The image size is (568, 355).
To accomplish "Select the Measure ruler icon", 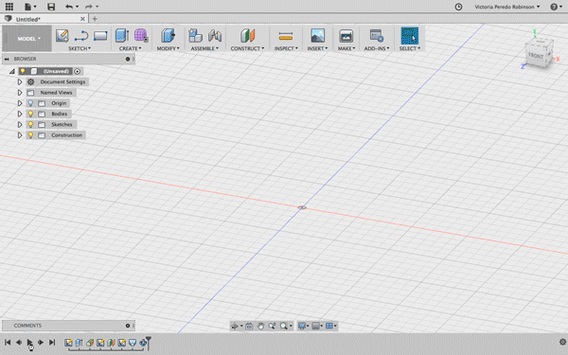I will (286, 36).
